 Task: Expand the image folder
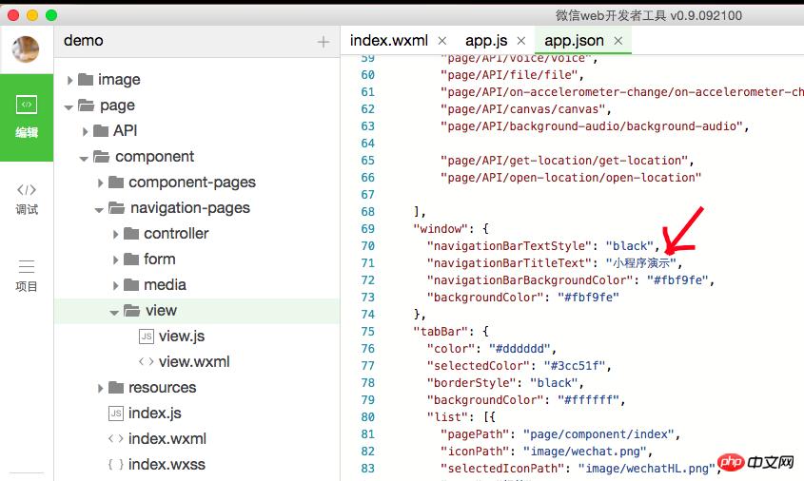(x=70, y=80)
